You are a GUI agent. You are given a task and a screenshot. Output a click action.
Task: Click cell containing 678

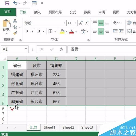(x=56, y=92)
